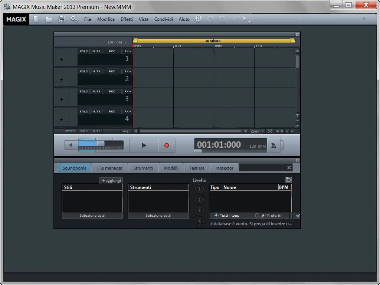The height and width of the screenshot is (285, 380).
Task: Click the position slider under the time display
Action: pyautogui.click(x=198, y=151)
